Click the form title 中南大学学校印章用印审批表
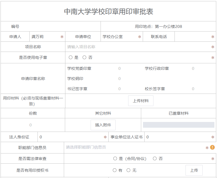 point(109,11)
